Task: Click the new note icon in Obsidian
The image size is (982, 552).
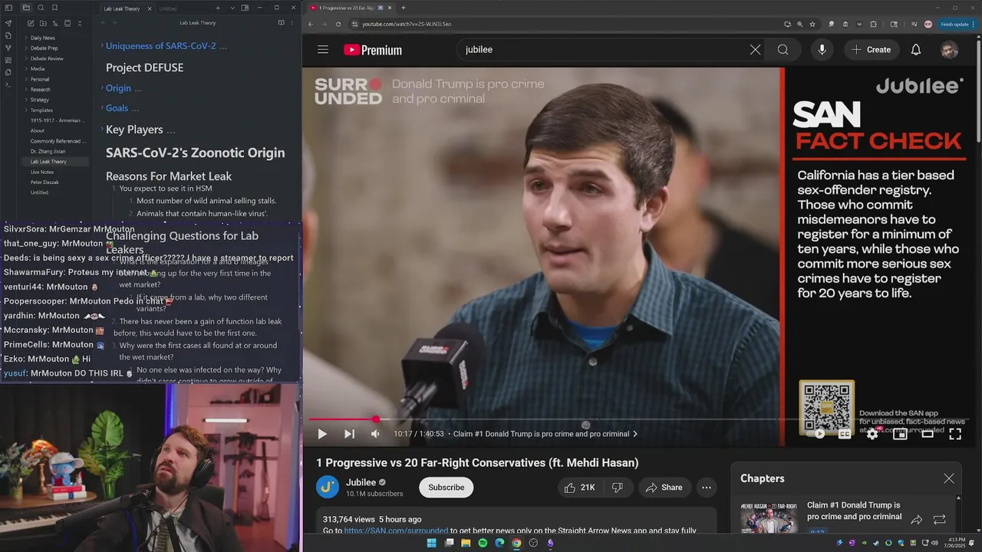Action: click(x=30, y=23)
